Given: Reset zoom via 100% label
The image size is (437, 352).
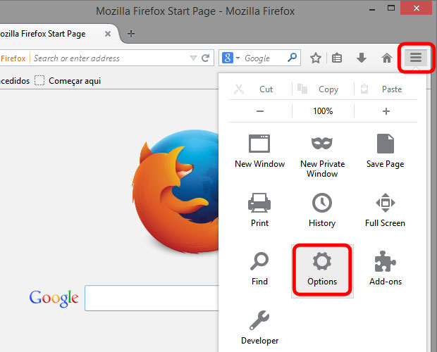Looking at the screenshot, I should (323, 111).
